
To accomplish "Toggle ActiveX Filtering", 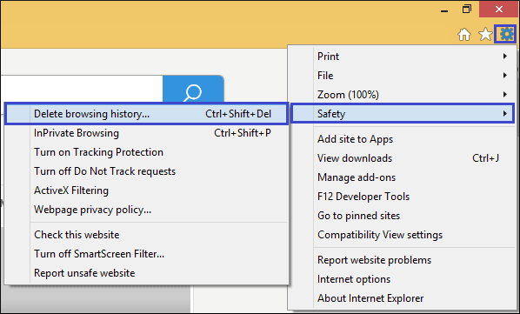I will [x=146, y=190].
